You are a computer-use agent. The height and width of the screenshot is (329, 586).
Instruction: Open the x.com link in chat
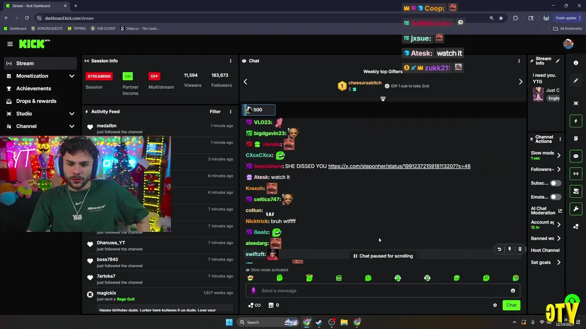[x=399, y=166]
